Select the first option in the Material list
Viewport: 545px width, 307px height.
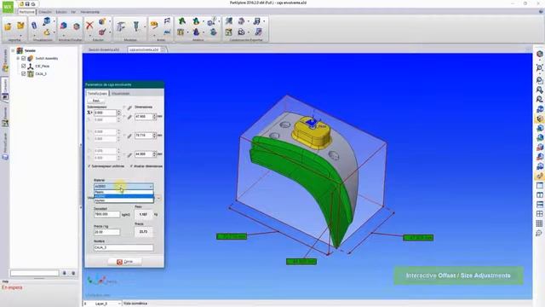tap(123, 192)
